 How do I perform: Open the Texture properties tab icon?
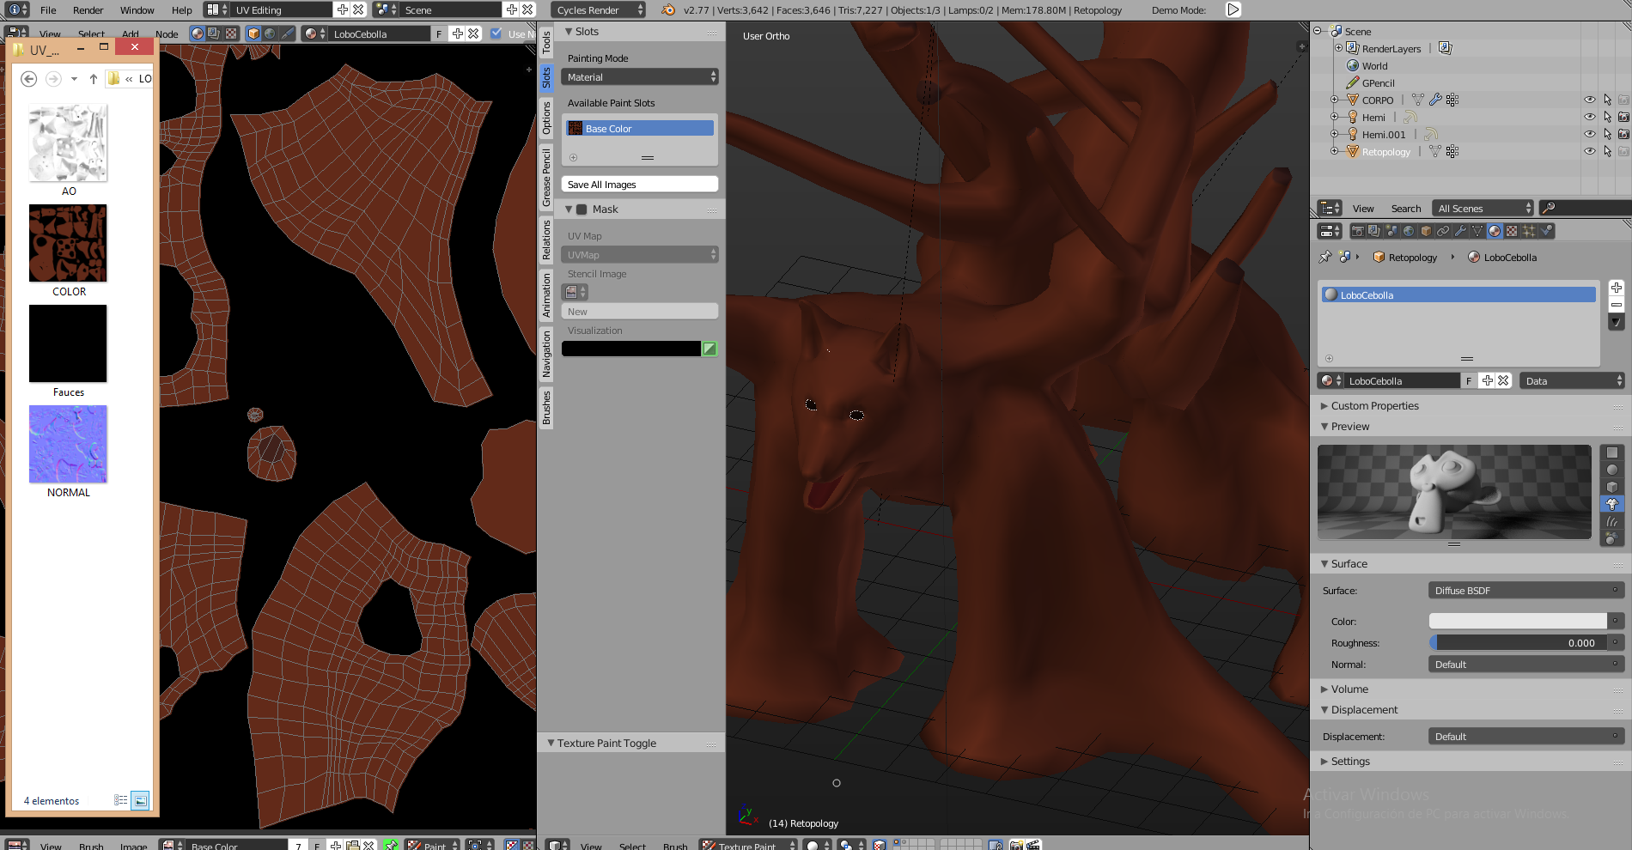[1512, 231]
